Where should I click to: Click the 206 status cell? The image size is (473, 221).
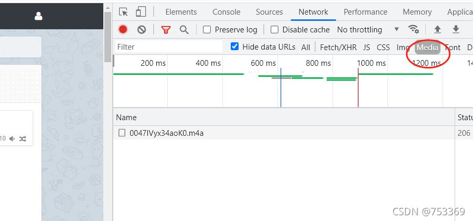pos(464,133)
